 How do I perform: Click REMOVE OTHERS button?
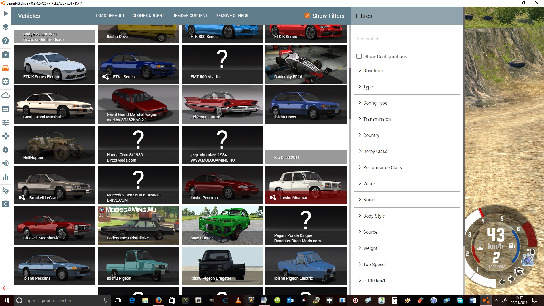coord(232,16)
